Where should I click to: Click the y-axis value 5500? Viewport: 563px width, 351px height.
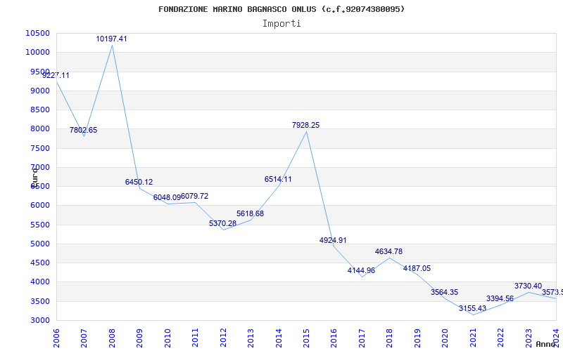click(x=39, y=225)
